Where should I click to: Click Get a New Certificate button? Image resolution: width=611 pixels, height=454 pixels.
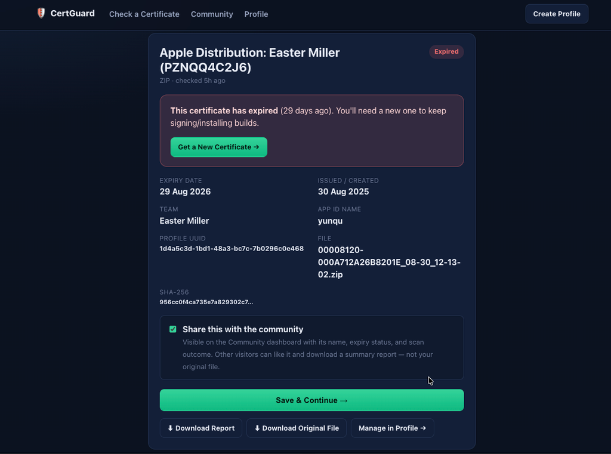[218, 147]
